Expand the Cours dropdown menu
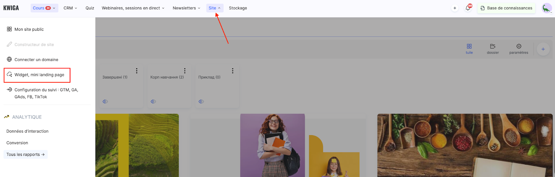This screenshot has height=177, width=555. pyautogui.click(x=44, y=8)
